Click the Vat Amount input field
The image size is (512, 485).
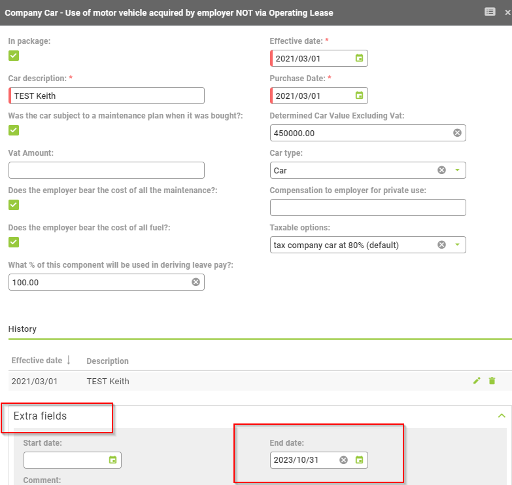(x=106, y=170)
